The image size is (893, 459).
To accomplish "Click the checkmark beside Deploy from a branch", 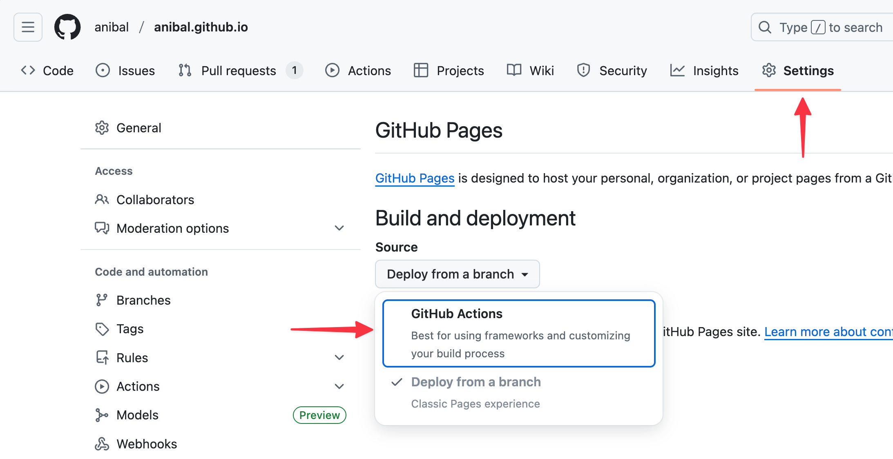I will pos(397,382).
